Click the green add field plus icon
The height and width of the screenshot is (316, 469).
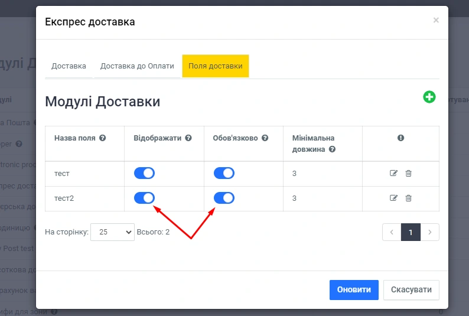point(429,97)
